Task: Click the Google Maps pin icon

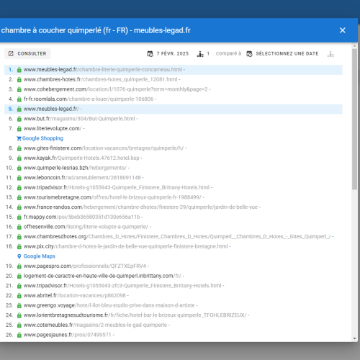Action: (x=19, y=256)
